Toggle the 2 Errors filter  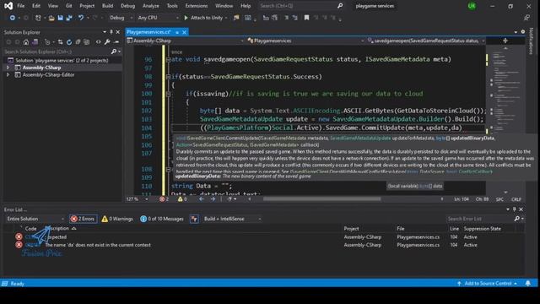tap(83, 219)
